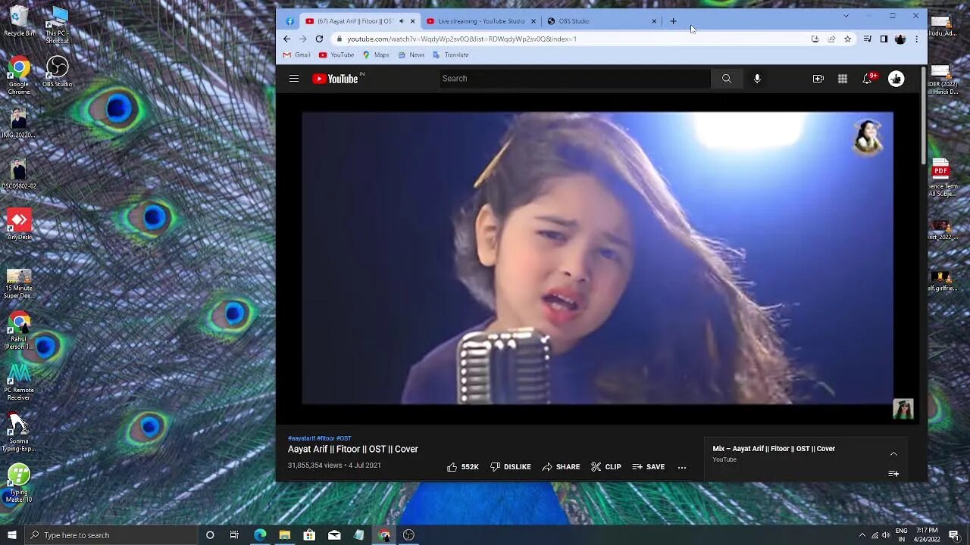
Task: Select the Typing Master 10 desktop icon
Action: tap(19, 483)
